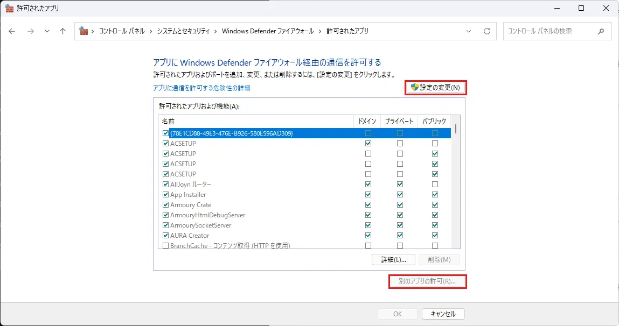Select ArmouryHtmlDebugServer row
Image resolution: width=619 pixels, height=326 pixels.
click(x=305, y=215)
